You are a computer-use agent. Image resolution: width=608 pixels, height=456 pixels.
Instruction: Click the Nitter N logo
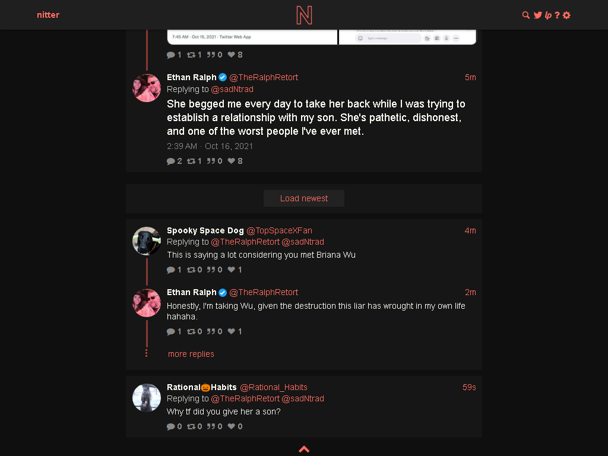tap(304, 15)
